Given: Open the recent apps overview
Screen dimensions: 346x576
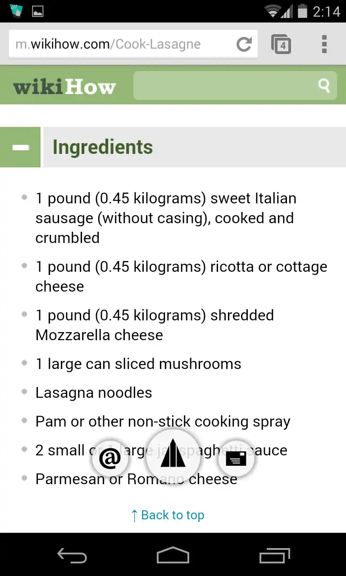Looking at the screenshot, I should [275, 555].
